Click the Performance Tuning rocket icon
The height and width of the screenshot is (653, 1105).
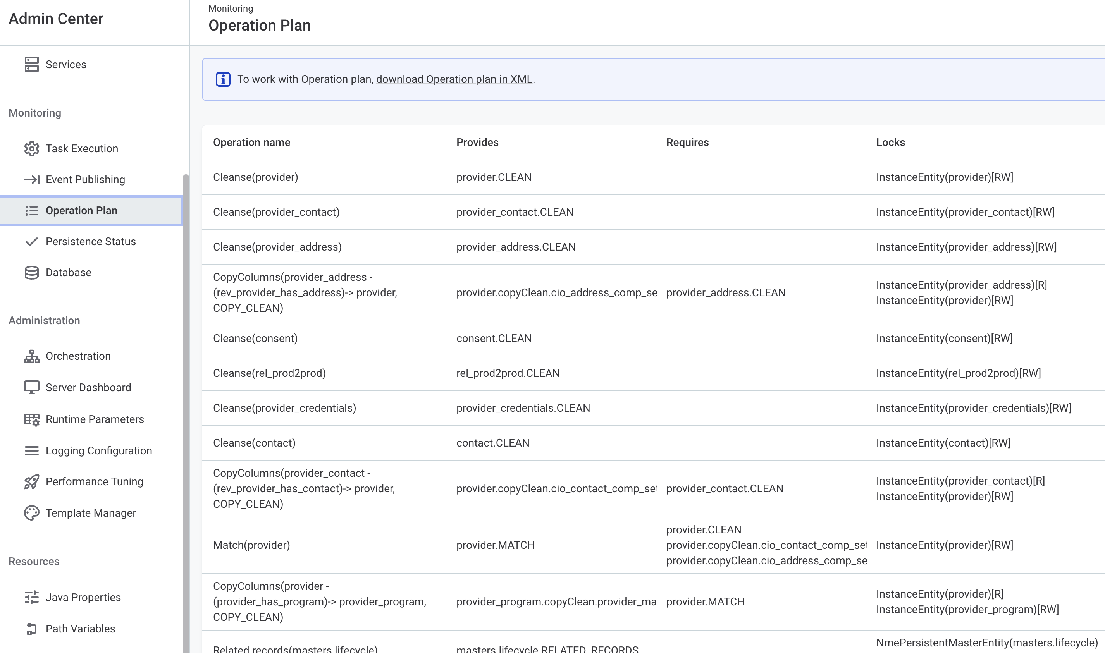point(31,482)
